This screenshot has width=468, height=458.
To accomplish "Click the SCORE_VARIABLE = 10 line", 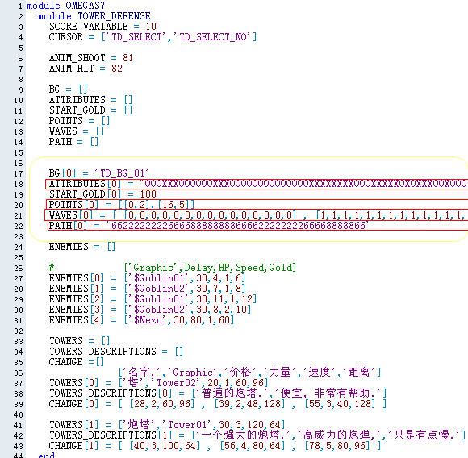I will (x=102, y=27).
